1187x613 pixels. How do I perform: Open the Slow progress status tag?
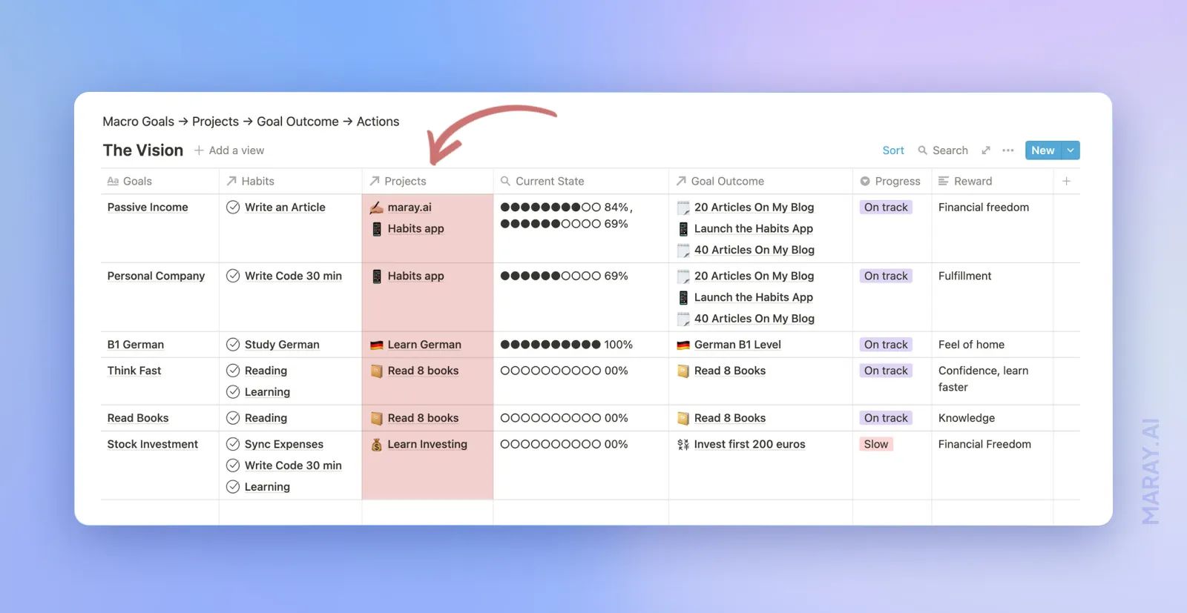click(x=875, y=444)
